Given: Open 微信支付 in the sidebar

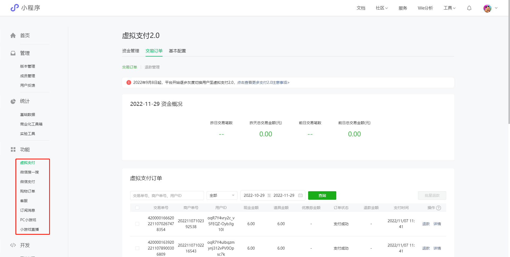Looking at the screenshot, I should (28, 182).
